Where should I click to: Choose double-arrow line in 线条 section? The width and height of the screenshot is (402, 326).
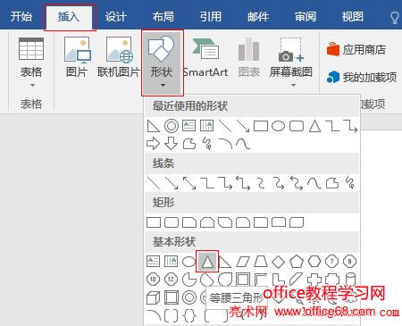pos(189,183)
